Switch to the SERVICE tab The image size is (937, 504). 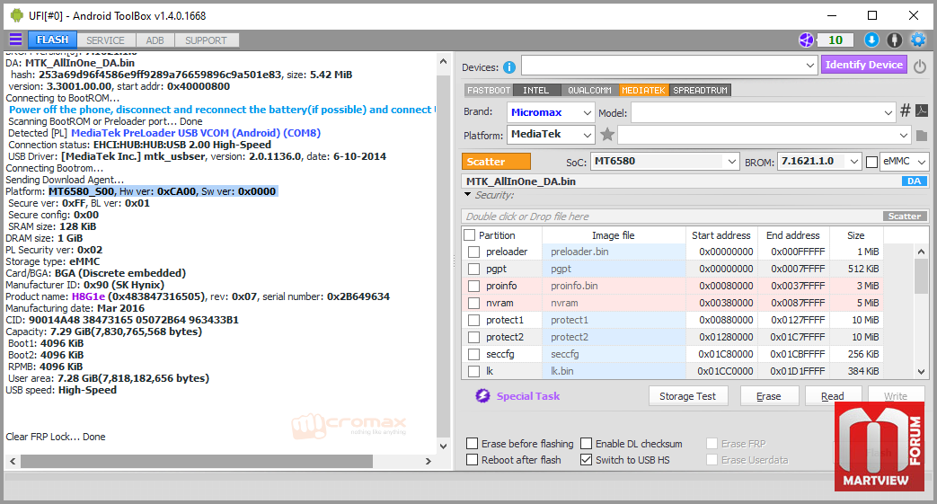click(105, 40)
